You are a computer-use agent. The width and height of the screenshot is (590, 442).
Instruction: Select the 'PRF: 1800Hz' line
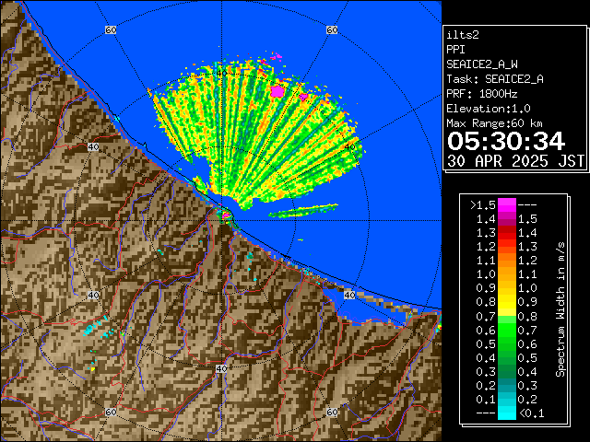click(482, 94)
